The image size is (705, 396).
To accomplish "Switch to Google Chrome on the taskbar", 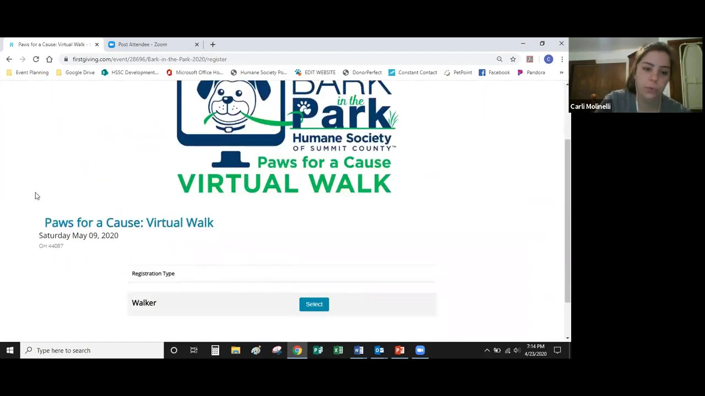I will [297, 350].
